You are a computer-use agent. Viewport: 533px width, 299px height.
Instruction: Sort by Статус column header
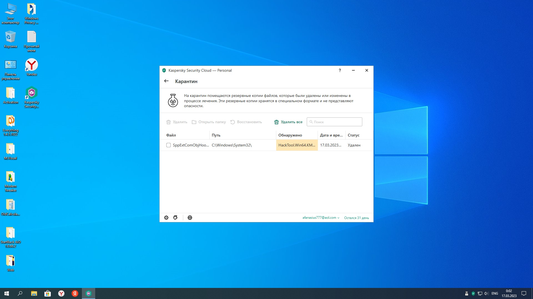(353, 135)
